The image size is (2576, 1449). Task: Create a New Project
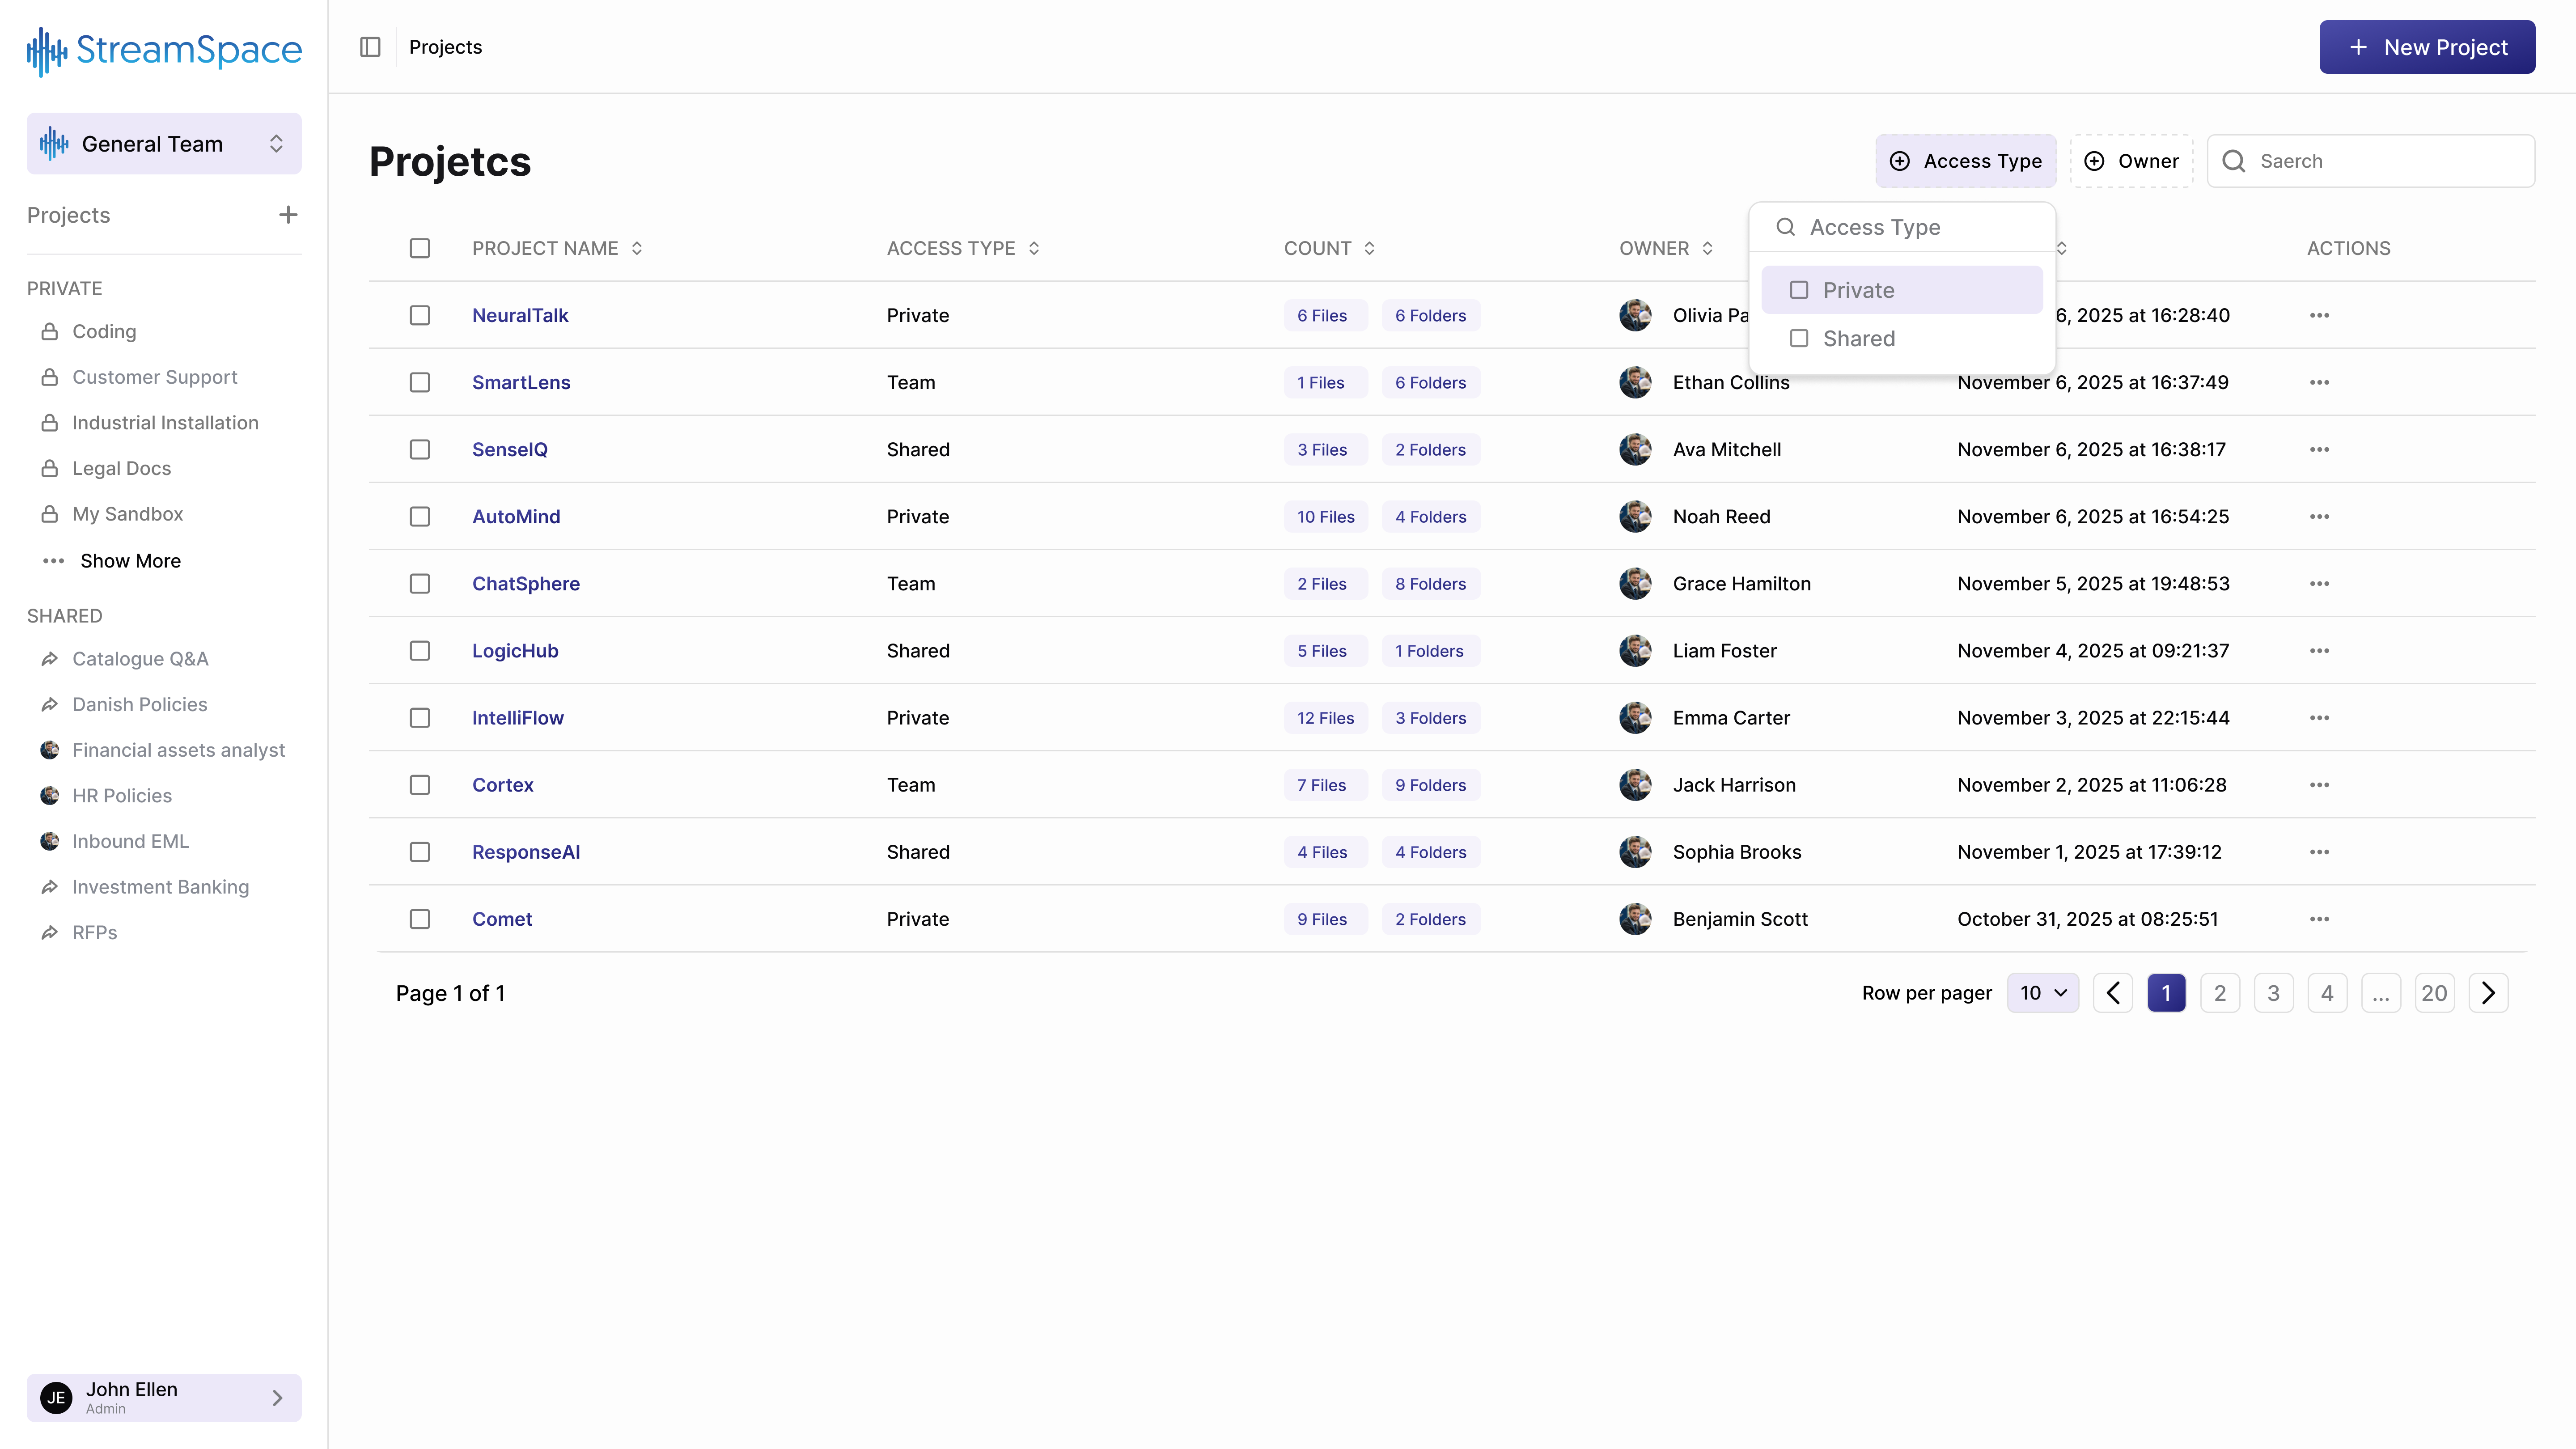click(2427, 47)
